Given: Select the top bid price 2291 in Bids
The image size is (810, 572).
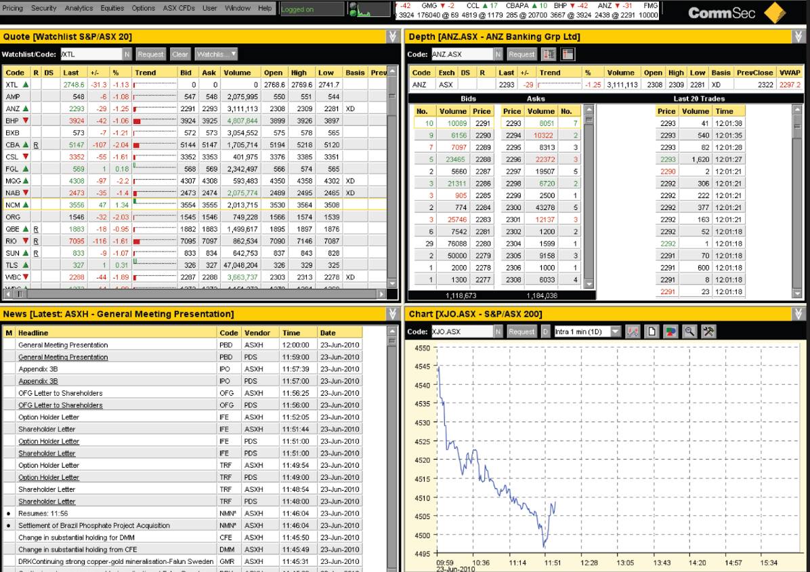Looking at the screenshot, I should 482,123.
